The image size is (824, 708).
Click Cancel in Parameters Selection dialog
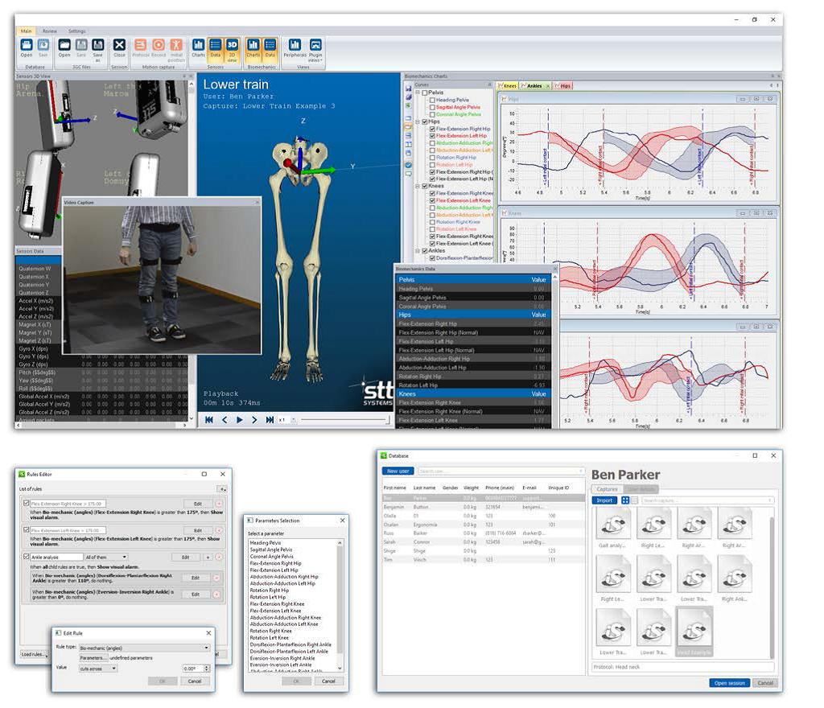point(328,681)
